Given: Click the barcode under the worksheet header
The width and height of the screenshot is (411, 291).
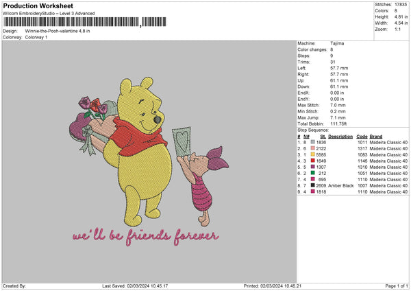Looking at the screenshot, I should pos(85,22).
